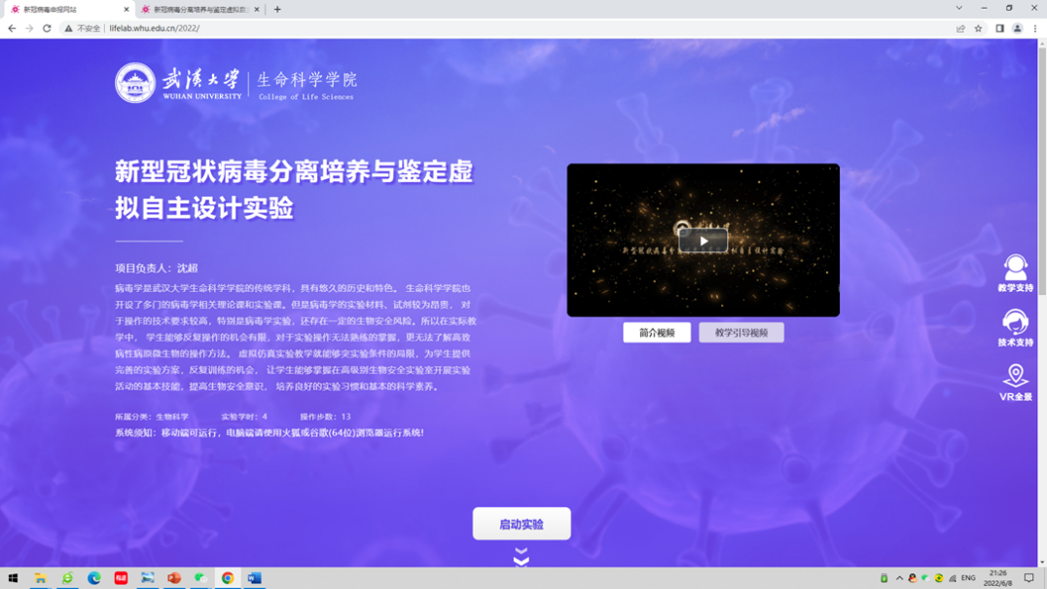Share this page from the address bar
The image size is (1047, 589).
(960, 28)
